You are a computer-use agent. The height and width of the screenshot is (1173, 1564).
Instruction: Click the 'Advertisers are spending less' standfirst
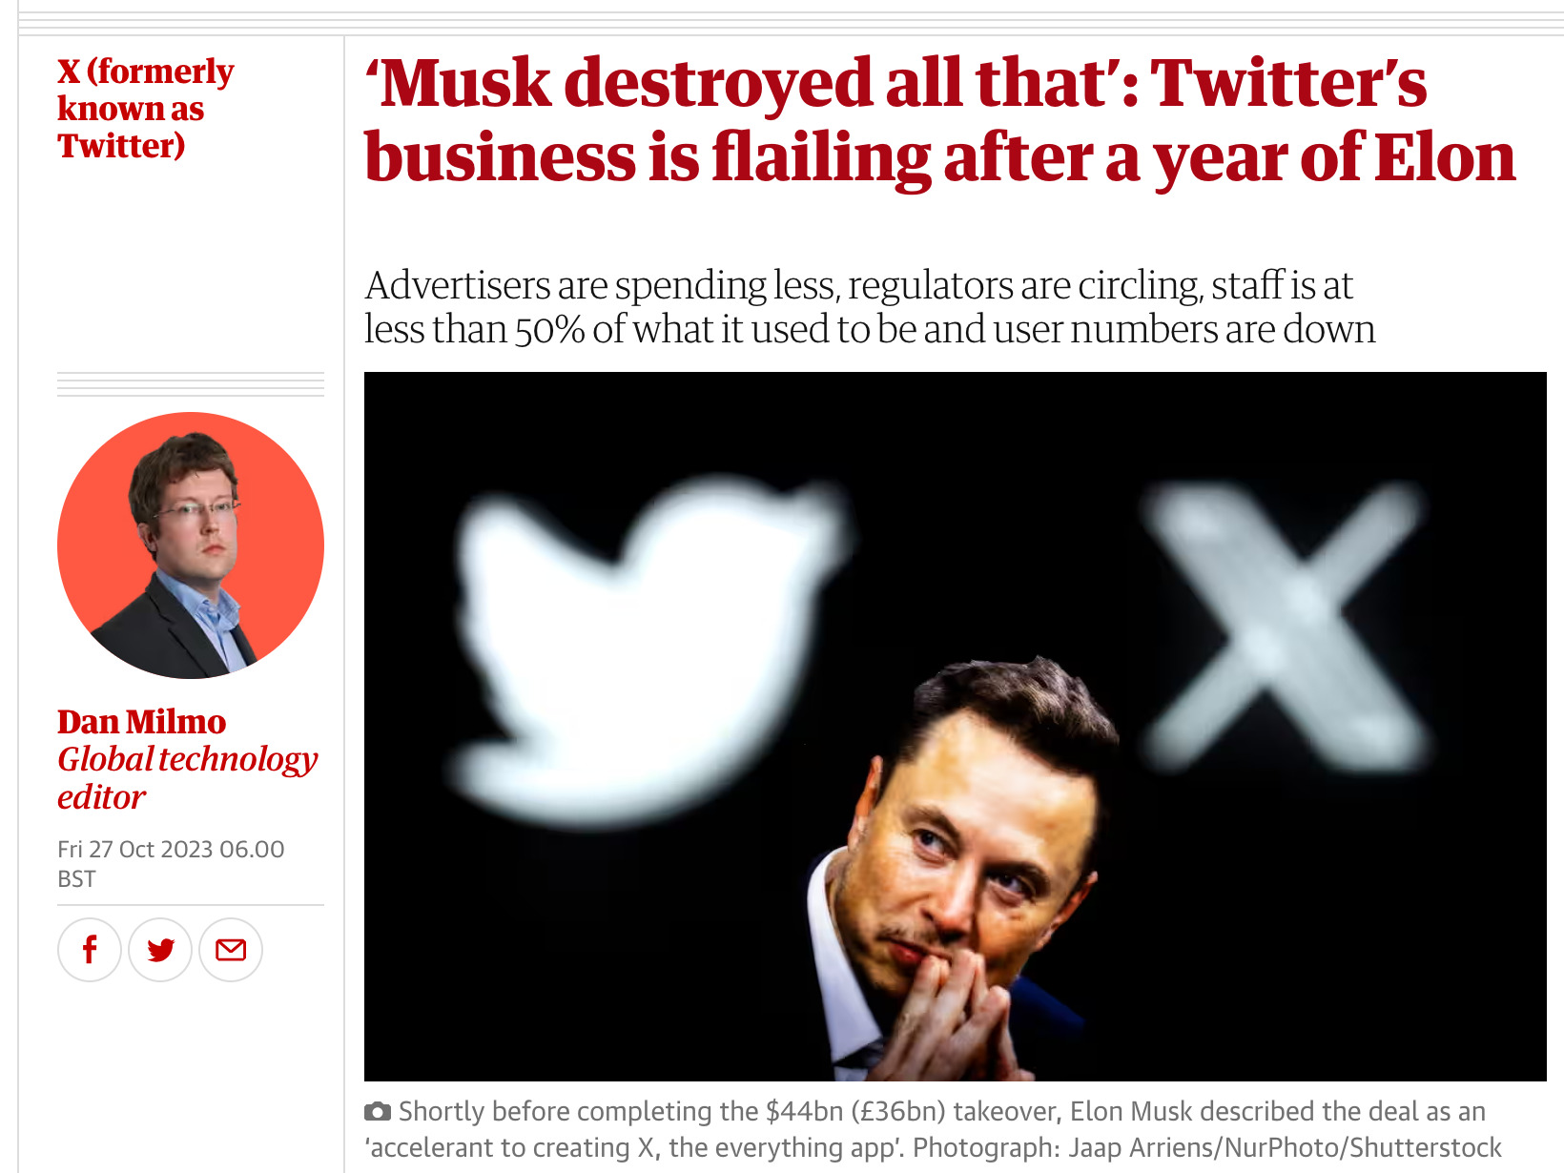click(x=858, y=286)
